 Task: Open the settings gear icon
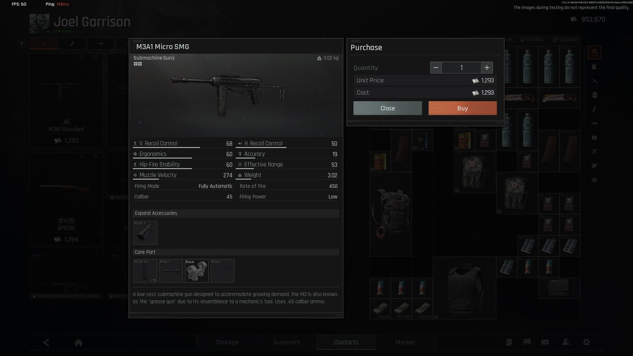587,342
